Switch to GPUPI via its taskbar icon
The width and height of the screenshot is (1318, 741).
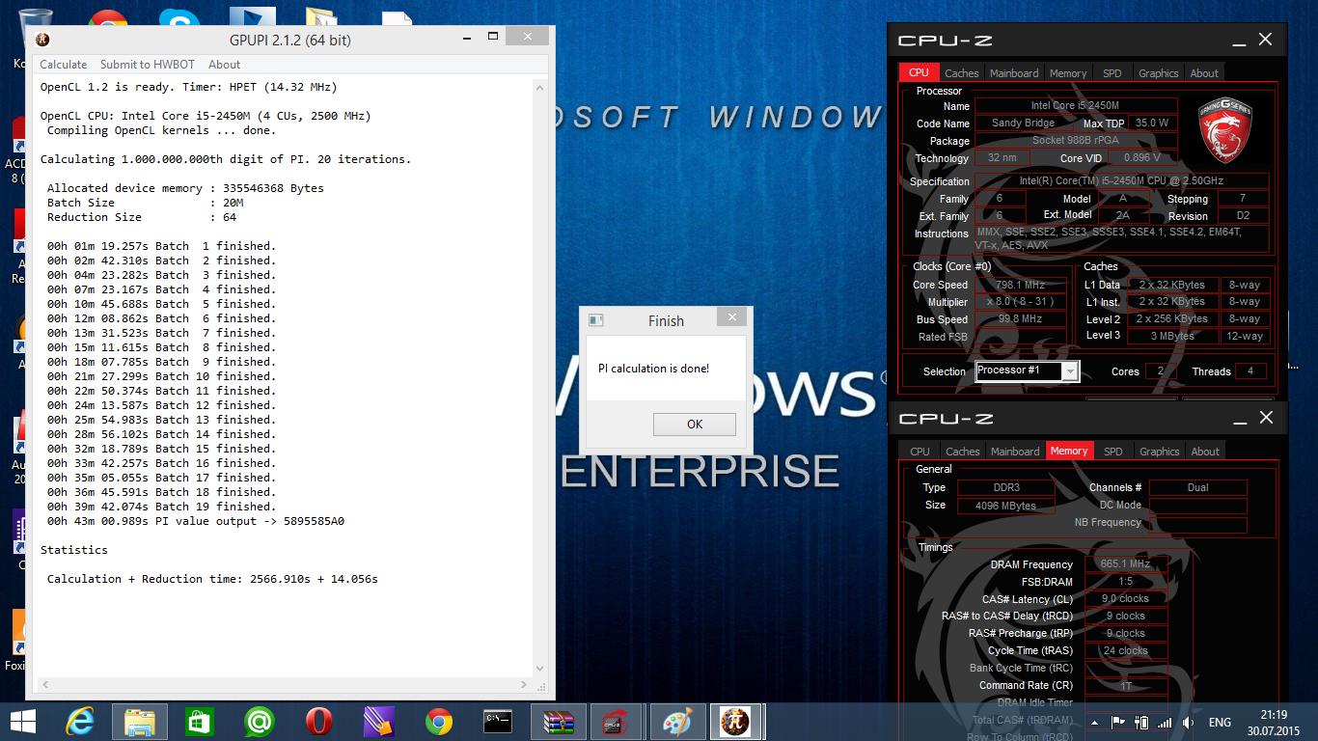tap(736, 722)
